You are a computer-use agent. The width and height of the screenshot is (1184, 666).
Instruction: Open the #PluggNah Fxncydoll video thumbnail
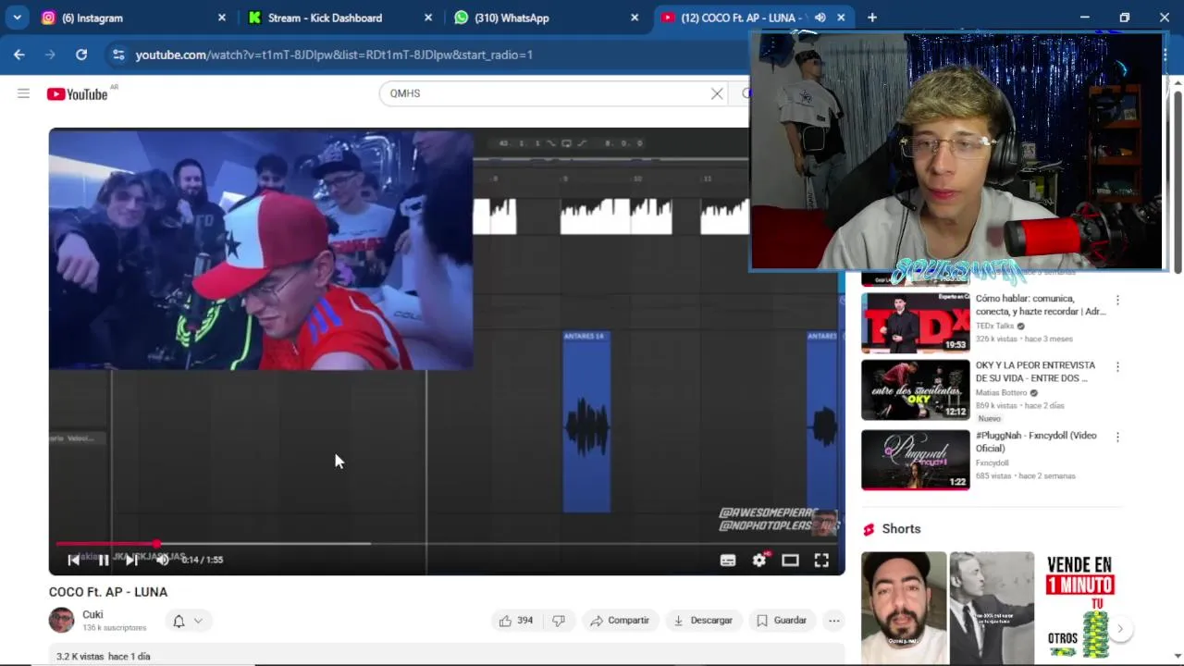916,460
